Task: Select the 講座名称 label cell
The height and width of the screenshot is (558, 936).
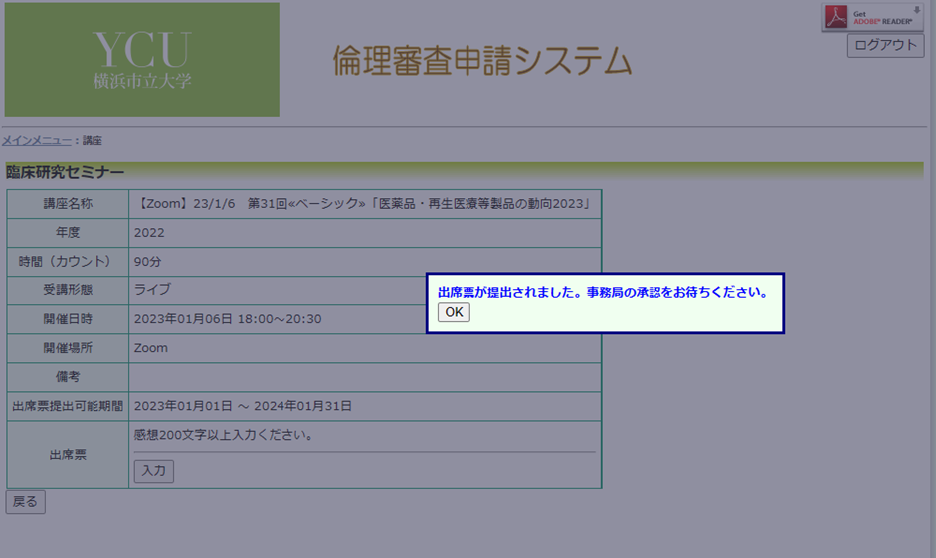Action: pyautogui.click(x=68, y=204)
